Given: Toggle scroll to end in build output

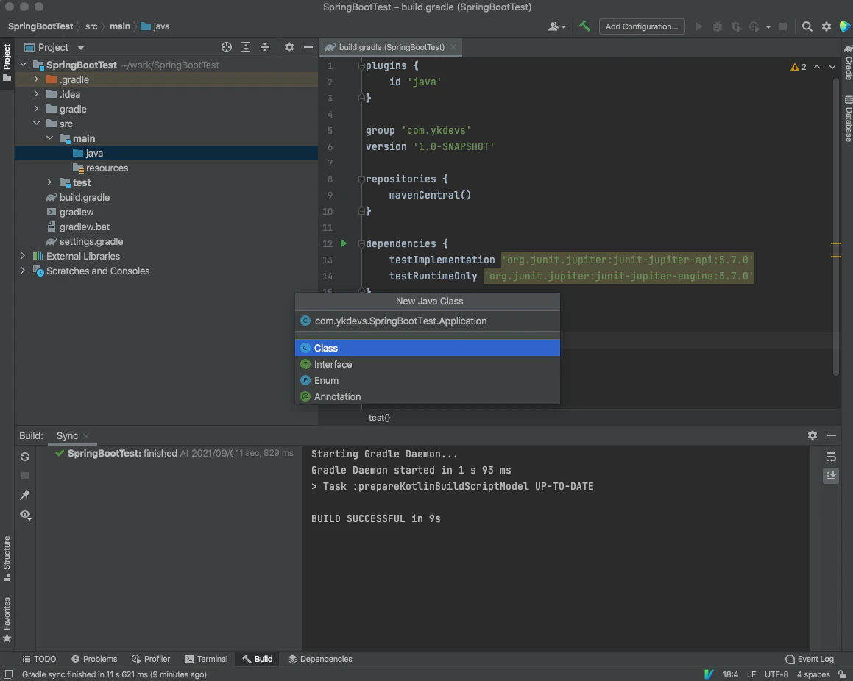Looking at the screenshot, I should pos(831,476).
